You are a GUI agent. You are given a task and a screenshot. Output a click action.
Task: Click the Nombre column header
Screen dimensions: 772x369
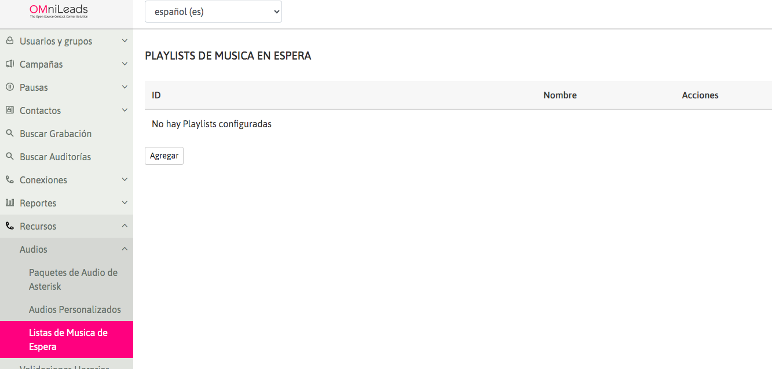pyautogui.click(x=559, y=95)
